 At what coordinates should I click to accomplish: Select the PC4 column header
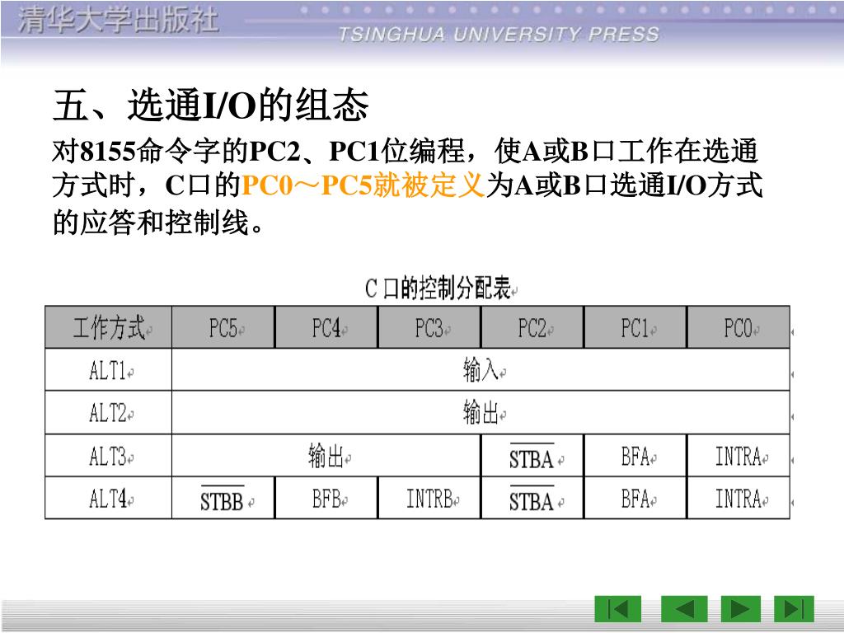[x=326, y=327]
